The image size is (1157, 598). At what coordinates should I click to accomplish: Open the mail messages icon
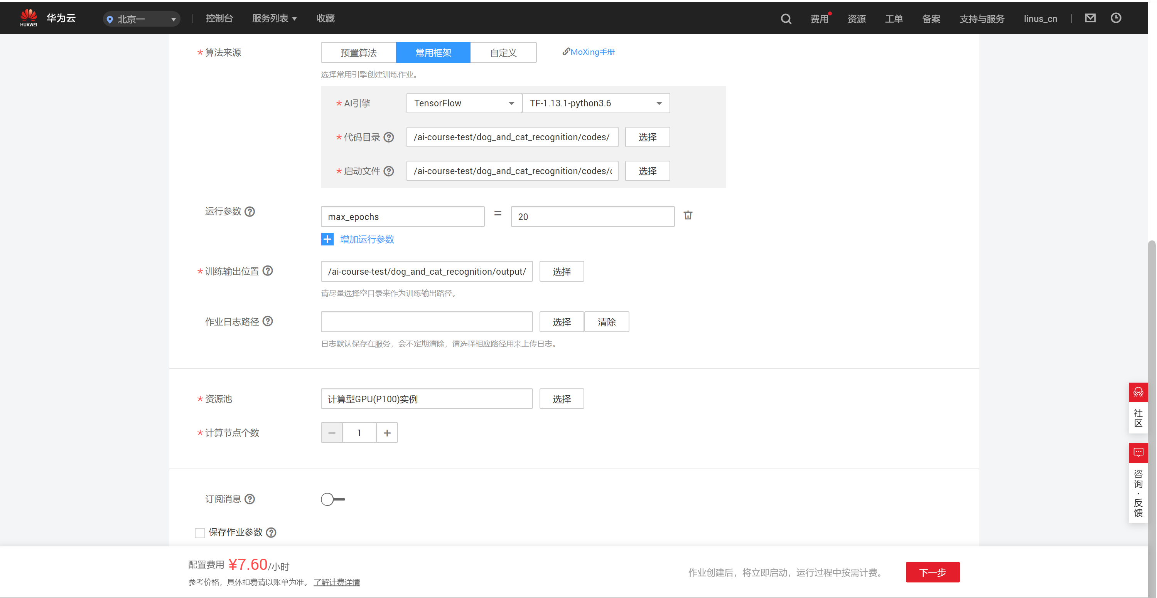point(1090,18)
